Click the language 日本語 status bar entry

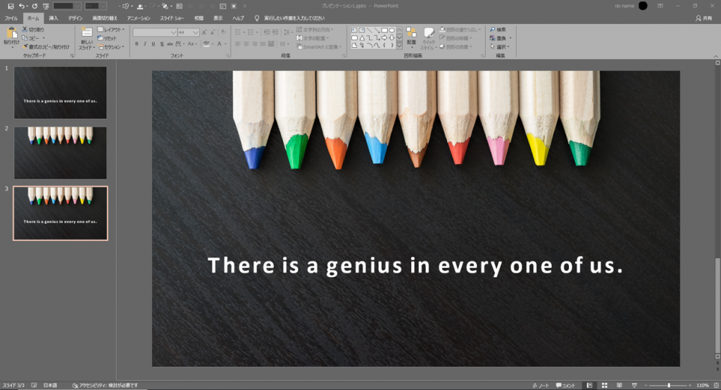point(50,385)
